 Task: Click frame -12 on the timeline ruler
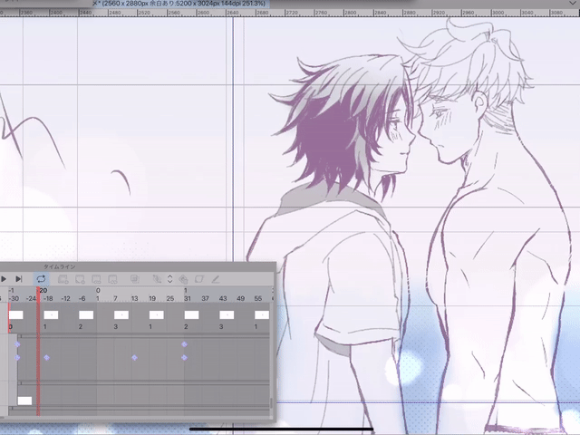pyautogui.click(x=65, y=298)
